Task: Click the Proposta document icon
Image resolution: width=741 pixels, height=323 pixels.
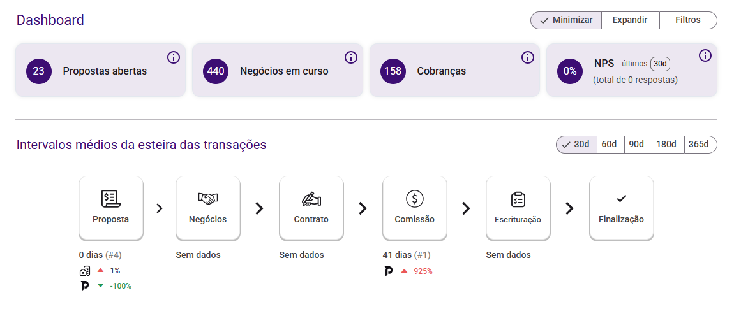Action: [110, 199]
